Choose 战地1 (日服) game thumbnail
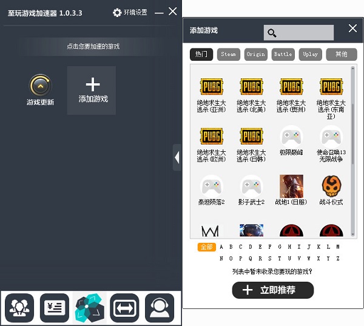This screenshot has width=364, height=326. click(291, 186)
